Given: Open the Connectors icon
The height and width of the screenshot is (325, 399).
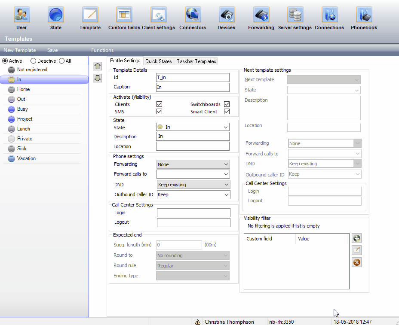Looking at the screenshot, I should point(193,15).
